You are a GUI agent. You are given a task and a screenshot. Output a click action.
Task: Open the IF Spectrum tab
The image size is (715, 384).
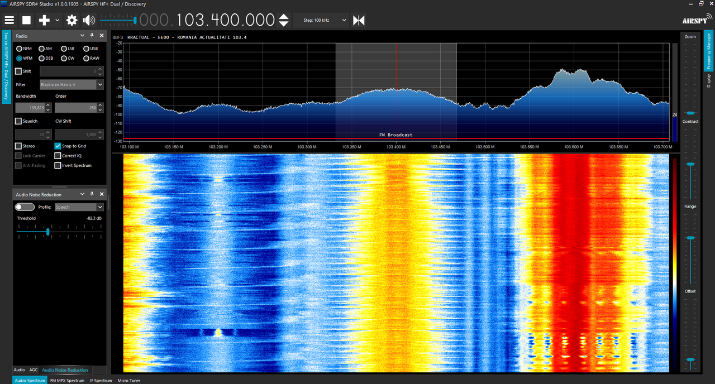(x=101, y=381)
